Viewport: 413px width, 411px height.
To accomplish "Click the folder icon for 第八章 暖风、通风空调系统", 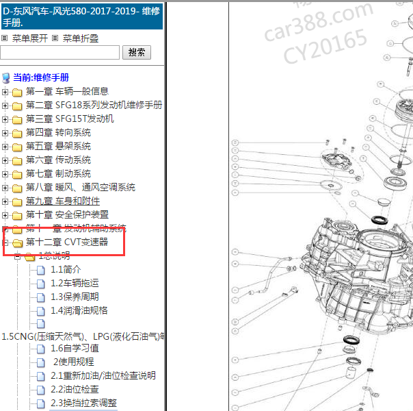I will pyautogui.click(x=17, y=188).
